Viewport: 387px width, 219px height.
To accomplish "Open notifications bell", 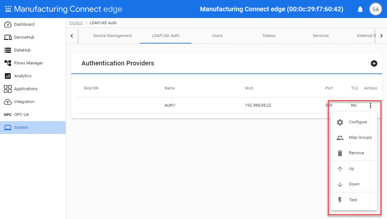I will coord(360,9).
